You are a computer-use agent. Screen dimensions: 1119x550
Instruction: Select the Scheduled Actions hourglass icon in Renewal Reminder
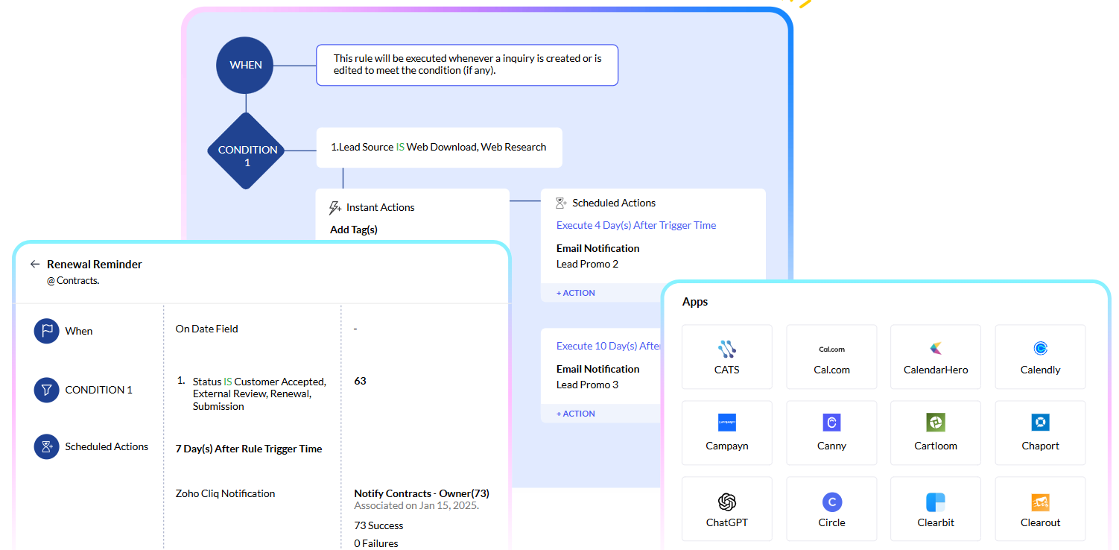[46, 446]
